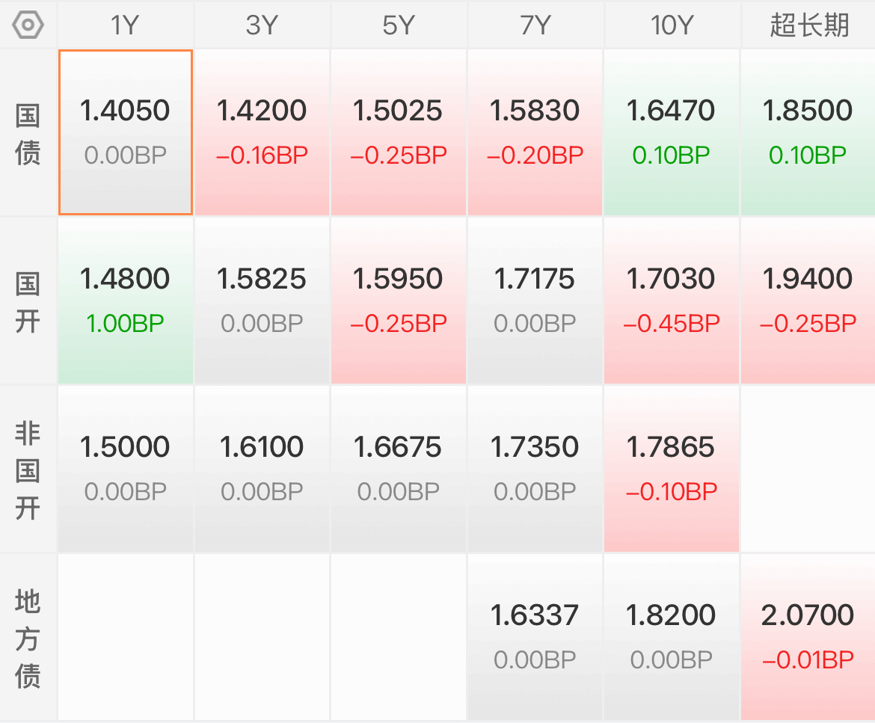Open the 国债 3Y cell showing 1.4200
The image size is (875, 723).
coord(262,132)
